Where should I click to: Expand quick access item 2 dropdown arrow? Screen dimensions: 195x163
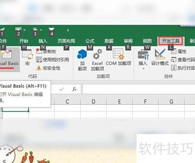[x=24, y=30]
